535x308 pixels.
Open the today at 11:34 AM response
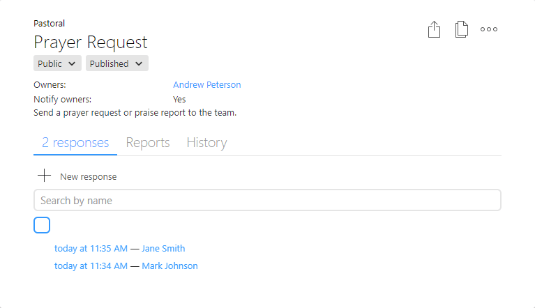[91, 265]
